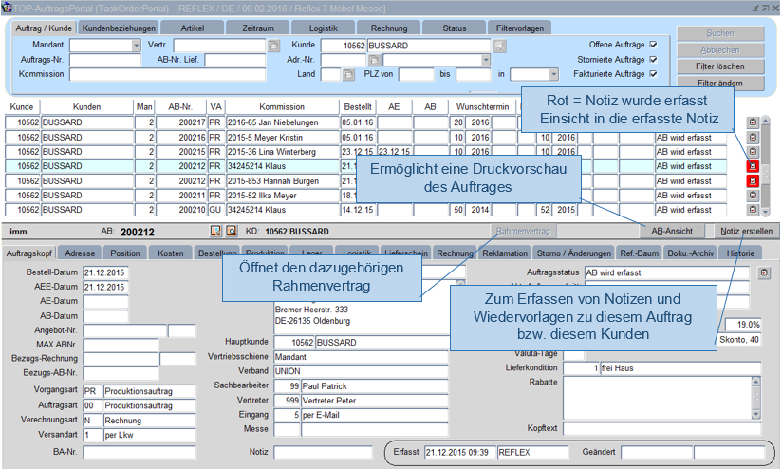Click the note icon in the Jan Niebelungen row
Viewport: 782px width, 469px height.
[x=753, y=122]
